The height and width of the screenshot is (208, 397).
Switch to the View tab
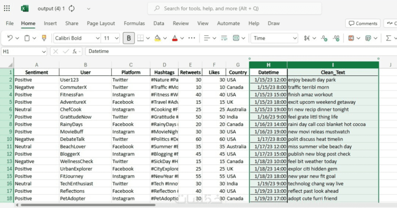click(x=203, y=23)
